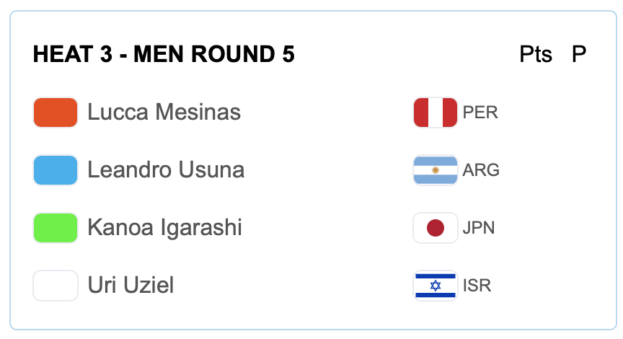Select the blue jersey color swatch
Screen dimensions: 623x339
click(56, 170)
